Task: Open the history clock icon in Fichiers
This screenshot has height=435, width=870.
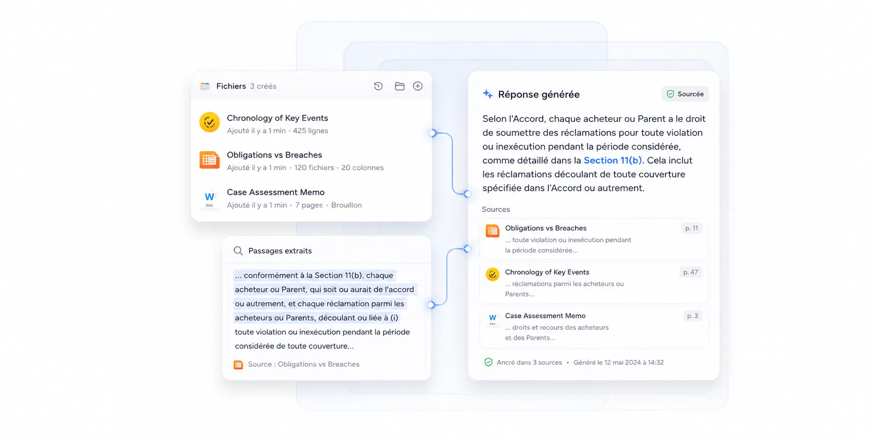Action: pos(378,86)
